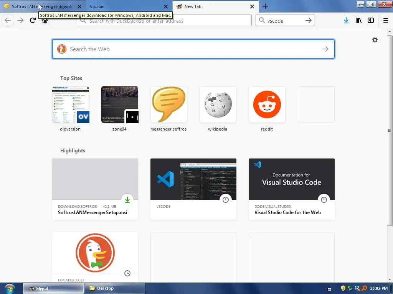Open the oldversion top site
This screenshot has width=393, height=294.
coord(71,109)
